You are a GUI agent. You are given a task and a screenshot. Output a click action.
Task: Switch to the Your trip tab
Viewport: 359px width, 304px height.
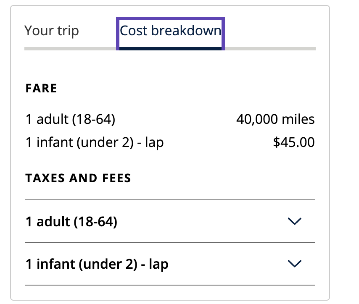click(52, 31)
